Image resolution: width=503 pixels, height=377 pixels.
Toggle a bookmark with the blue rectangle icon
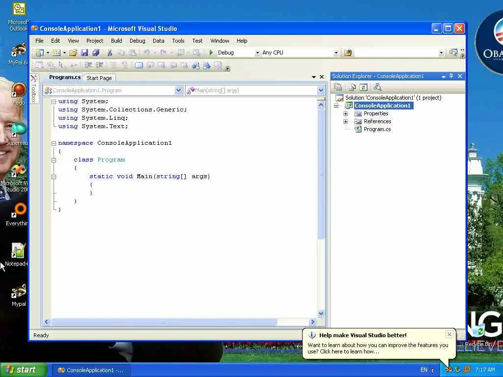[139, 65]
